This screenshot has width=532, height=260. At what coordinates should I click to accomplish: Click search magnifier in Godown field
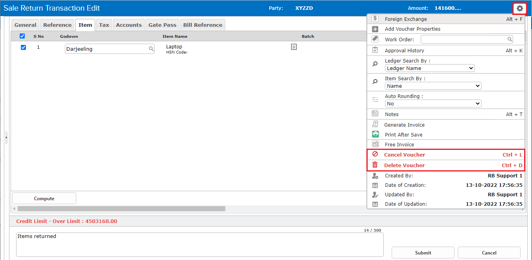(151, 49)
